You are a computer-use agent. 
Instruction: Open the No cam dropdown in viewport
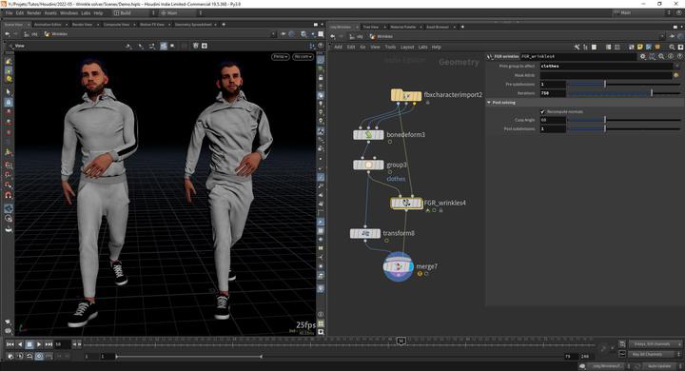point(303,57)
